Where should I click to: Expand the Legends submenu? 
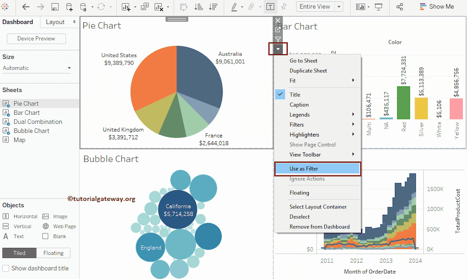click(299, 114)
